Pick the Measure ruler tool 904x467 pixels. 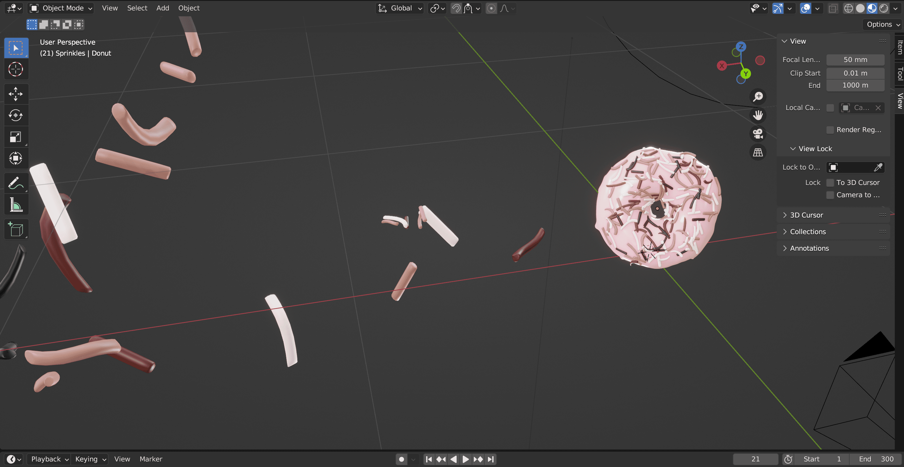[15, 205]
